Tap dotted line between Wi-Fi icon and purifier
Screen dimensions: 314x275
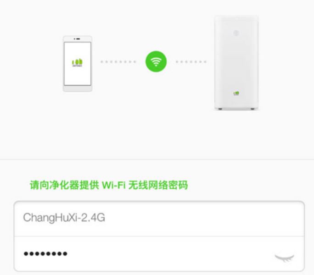tap(191, 62)
